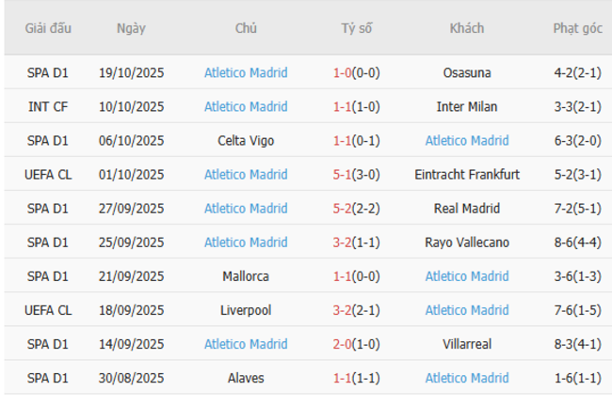Click Rayo Vallecano team name

pyautogui.click(x=466, y=242)
